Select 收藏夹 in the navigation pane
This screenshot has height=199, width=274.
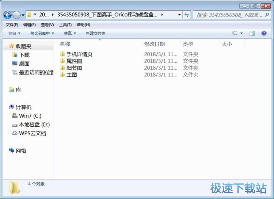pyautogui.click(x=23, y=46)
